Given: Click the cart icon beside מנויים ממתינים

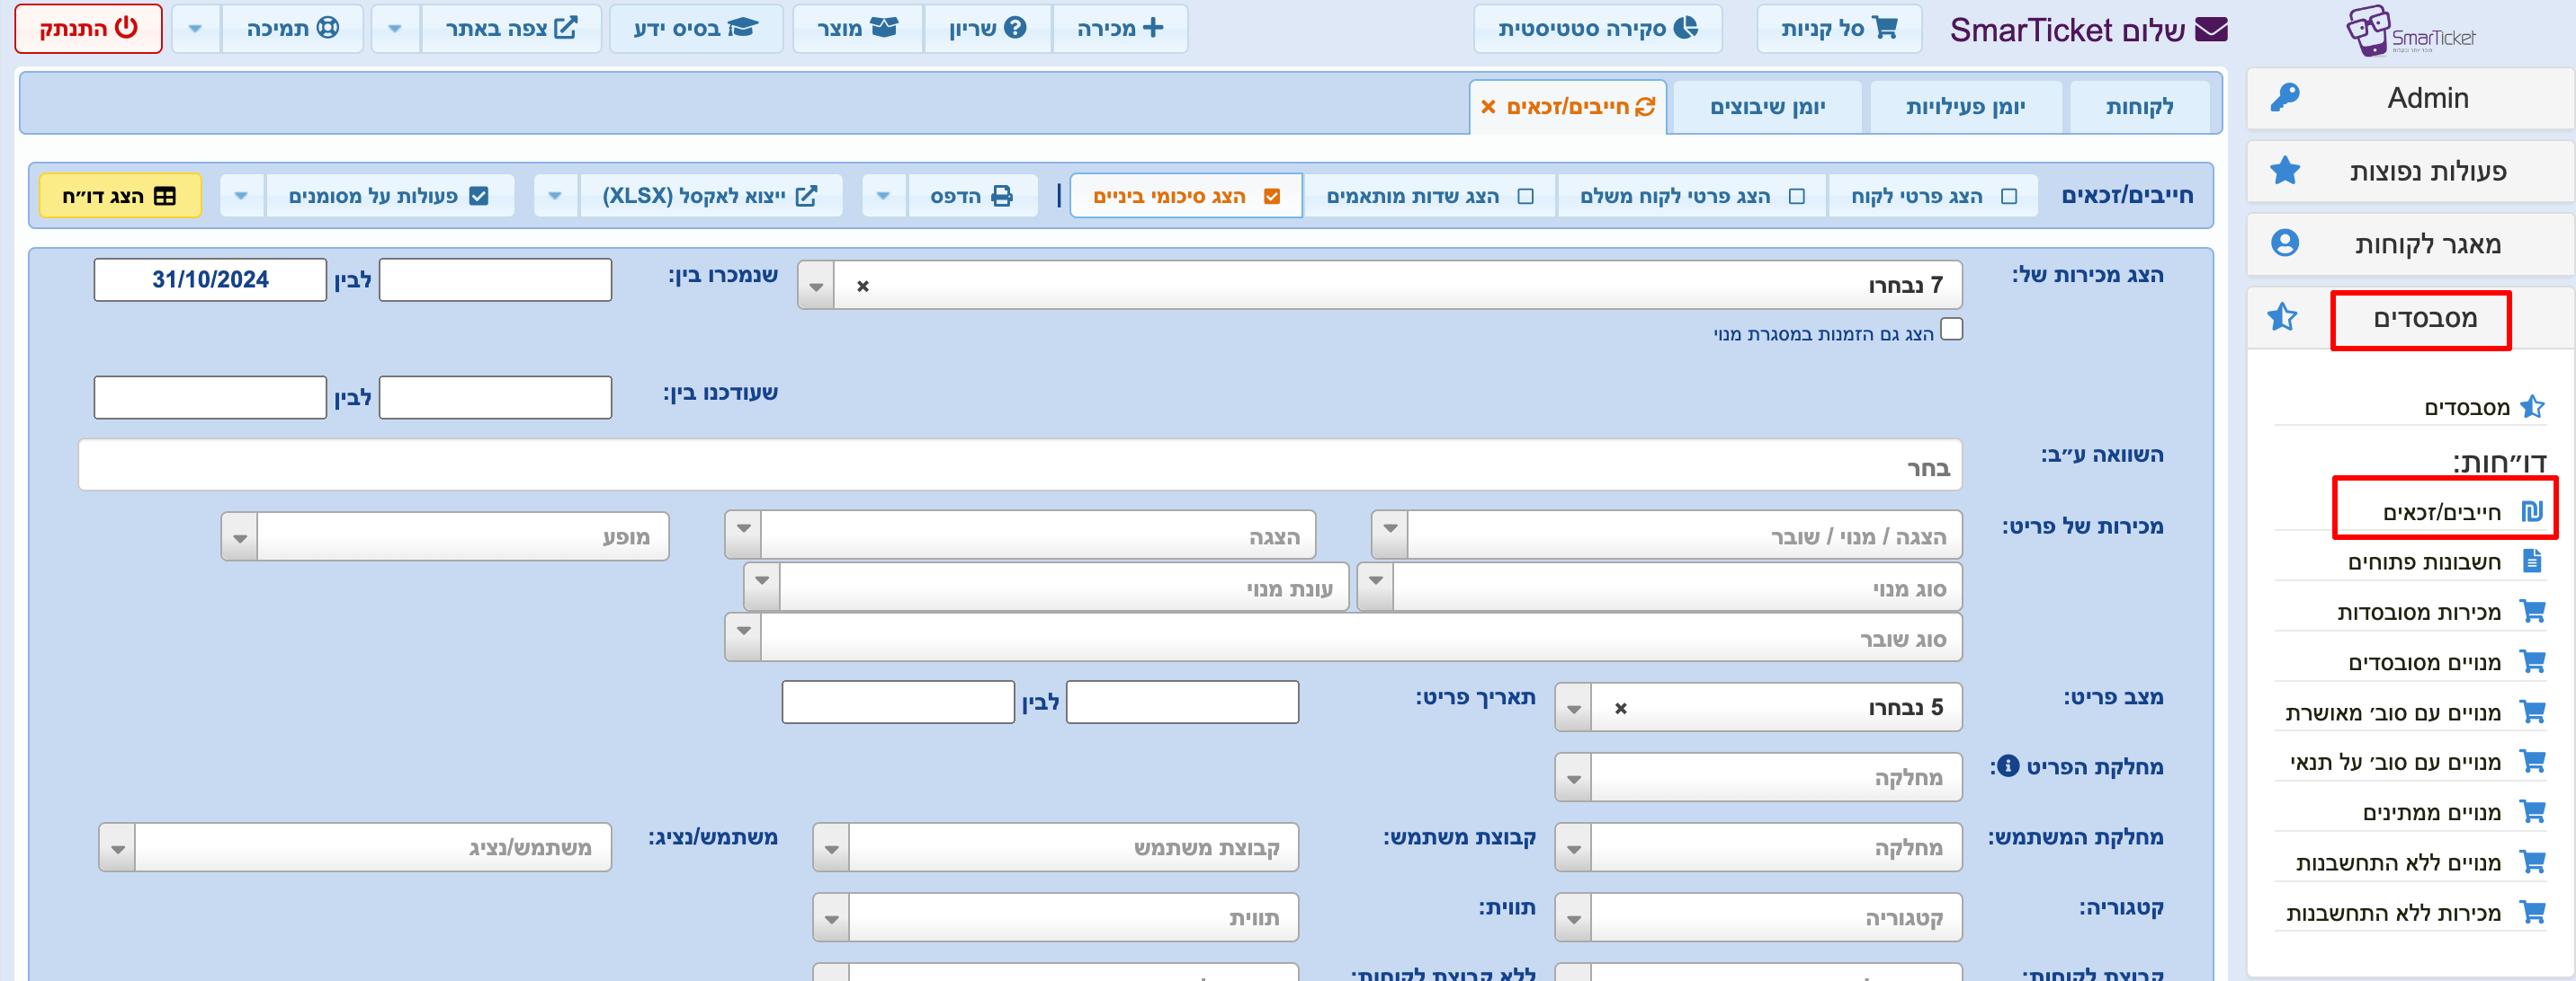Looking at the screenshot, I should tap(2532, 812).
